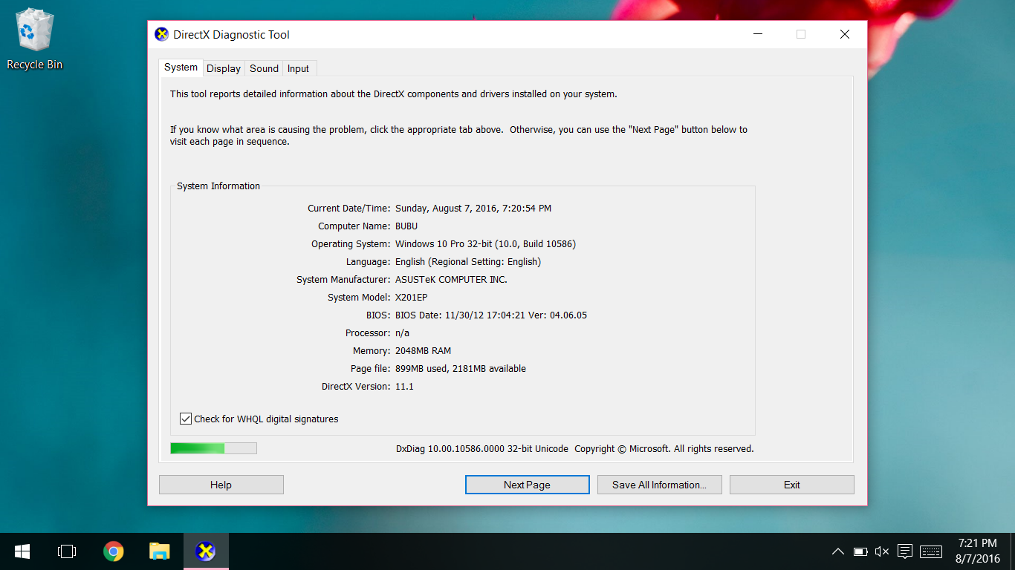Click the taskbar clock showing 7:21 PM
This screenshot has height=570, width=1015.
(x=978, y=551)
